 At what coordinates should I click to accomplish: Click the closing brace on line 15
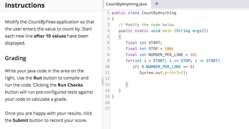point(113,96)
